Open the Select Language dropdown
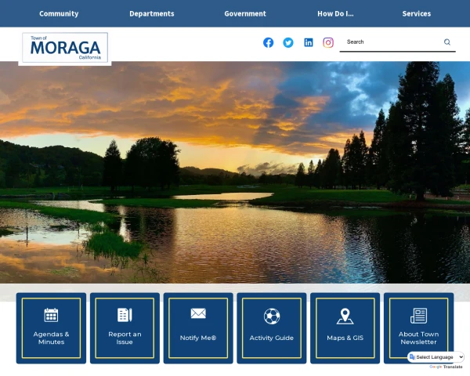 pos(436,357)
